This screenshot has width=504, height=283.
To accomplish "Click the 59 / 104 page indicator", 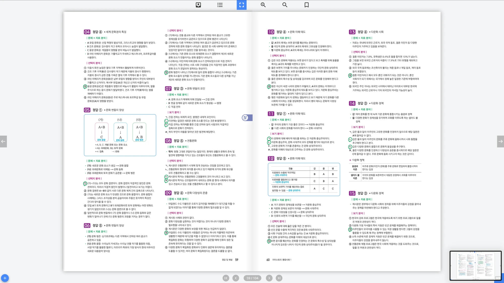I will tap(252, 278).
